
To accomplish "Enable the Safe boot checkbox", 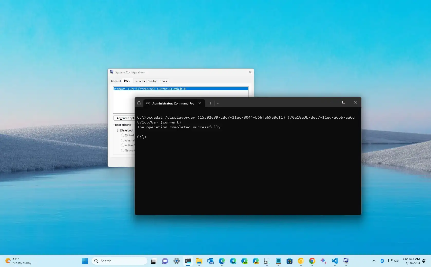I will coord(119,130).
